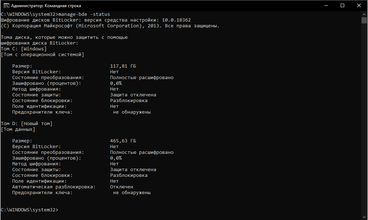This screenshot has width=368, height=220.
Task: Click the 117,81 ГБ size value
Action: 123,66
